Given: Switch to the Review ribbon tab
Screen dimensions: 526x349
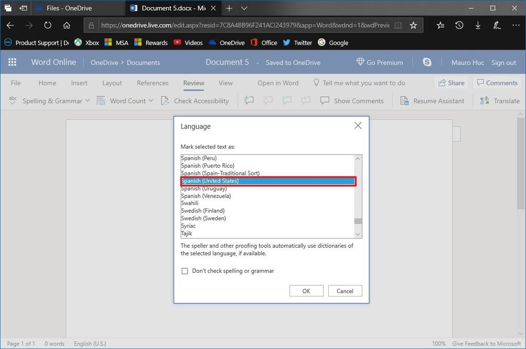Looking at the screenshot, I should pos(193,83).
